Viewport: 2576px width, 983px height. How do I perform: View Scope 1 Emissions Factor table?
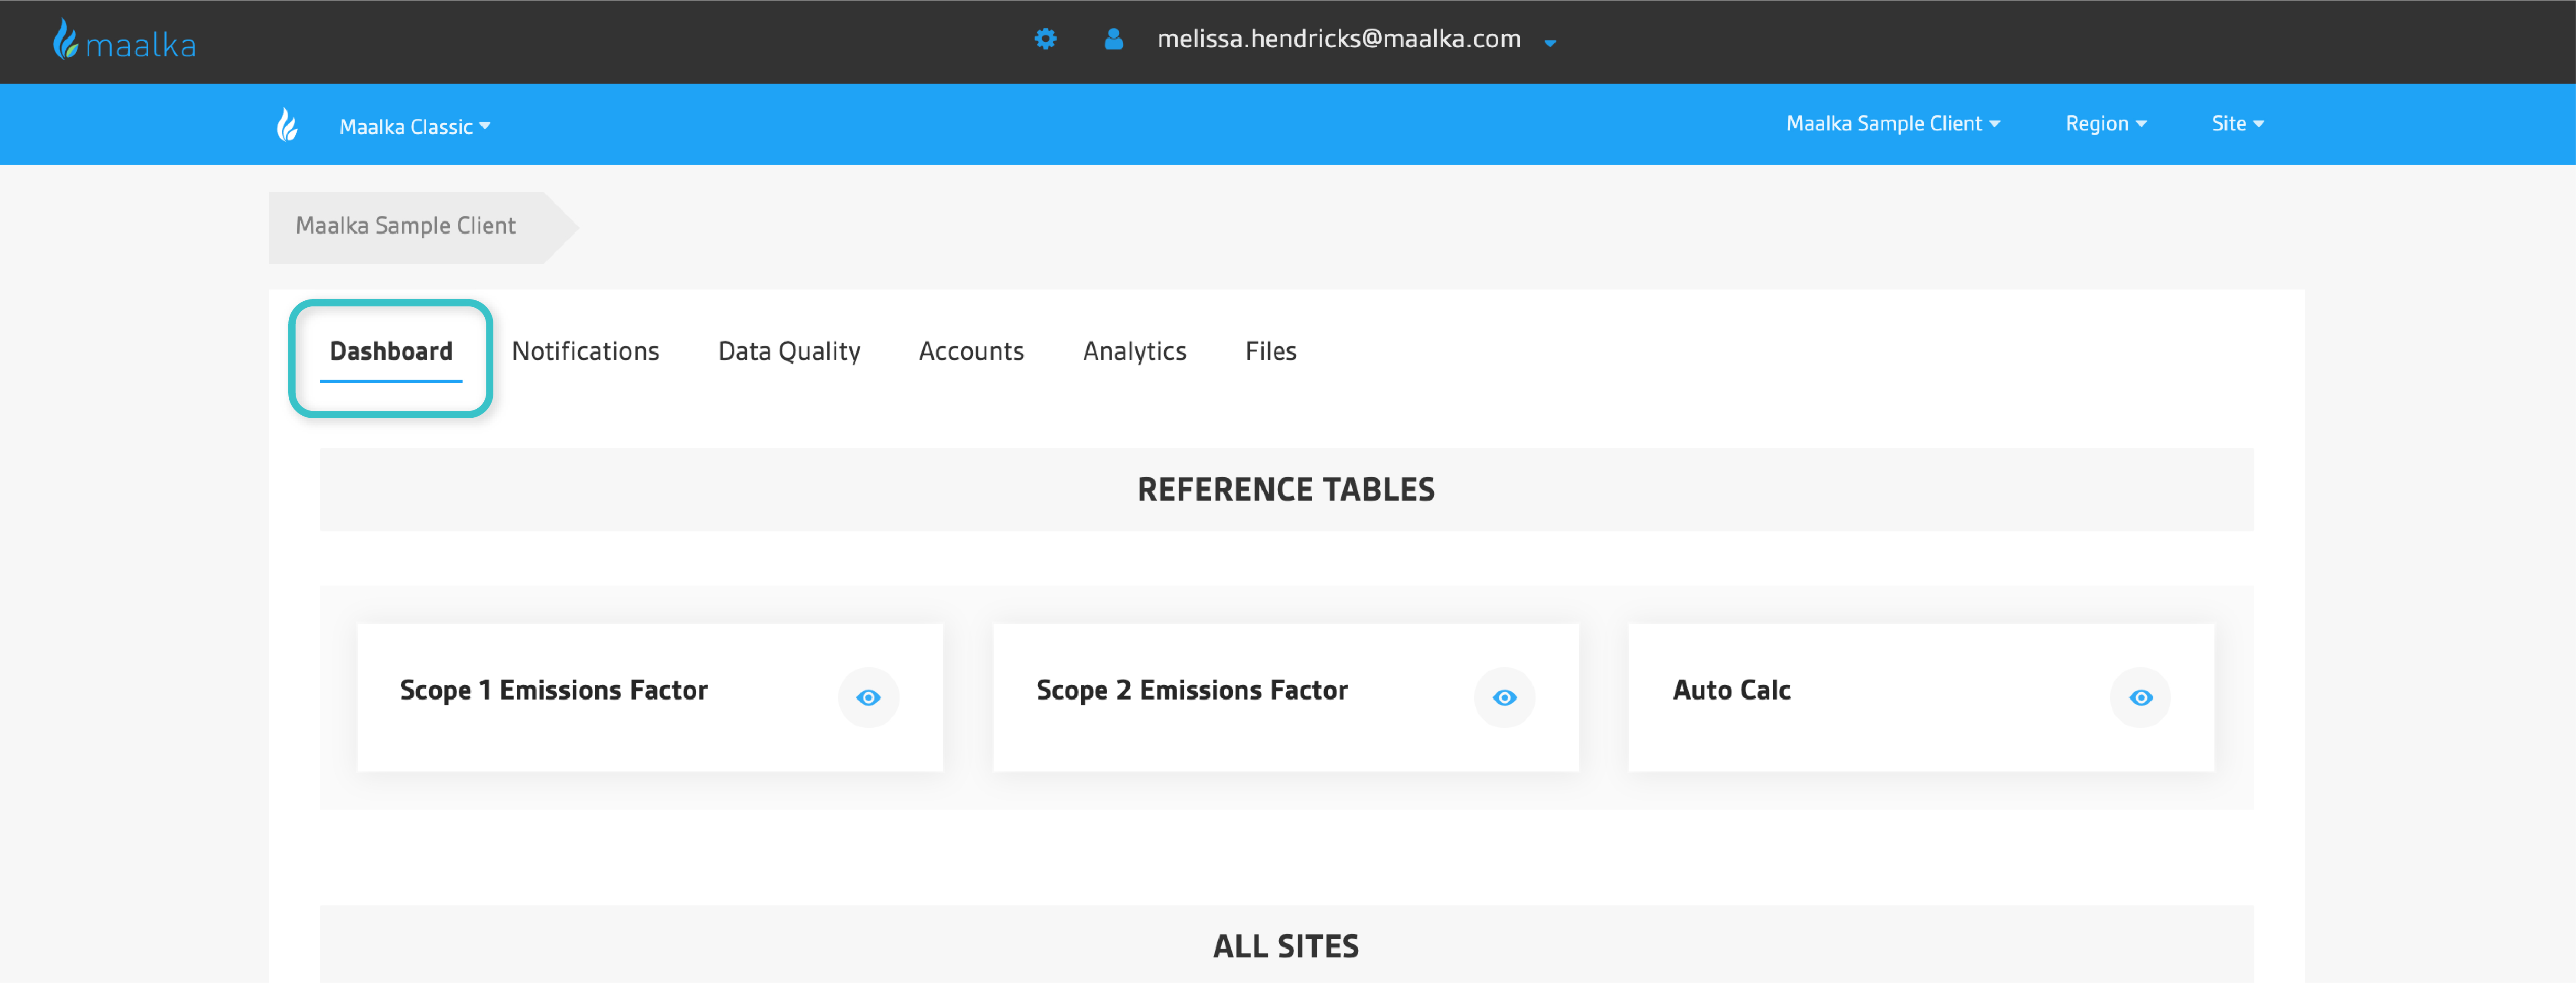coord(868,697)
